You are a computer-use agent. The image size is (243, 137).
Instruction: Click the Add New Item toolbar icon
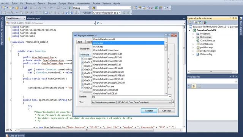pos(11,8)
